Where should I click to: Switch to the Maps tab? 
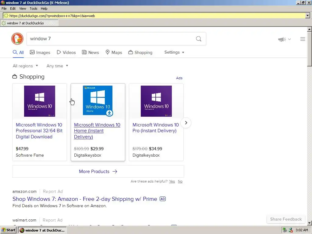click(x=114, y=52)
